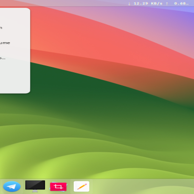Select the menu entry ending in "ume"
Screen dimensions: 194x194
(x=5, y=43)
